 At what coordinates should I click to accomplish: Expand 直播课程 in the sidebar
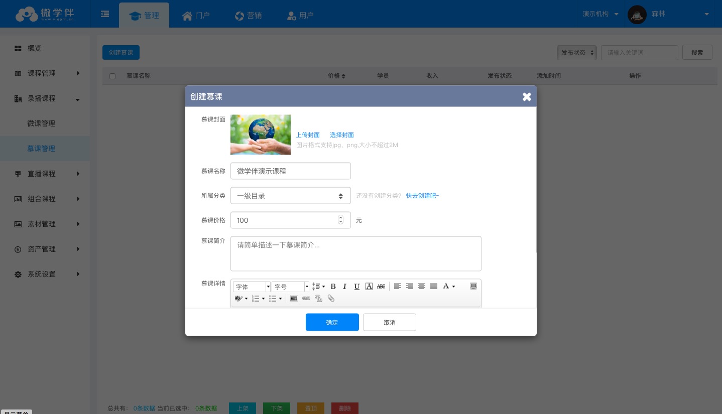[45, 174]
